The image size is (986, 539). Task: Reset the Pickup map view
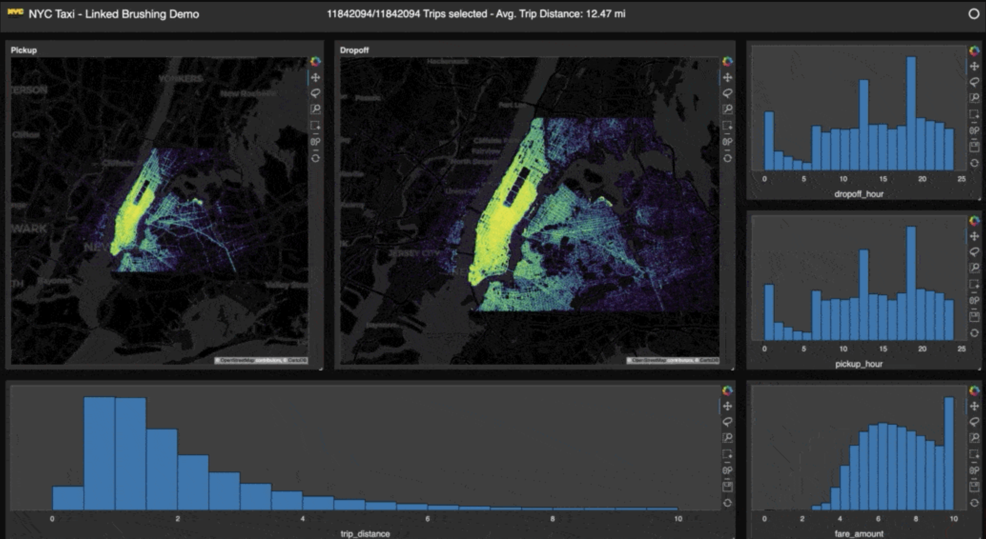(x=315, y=158)
